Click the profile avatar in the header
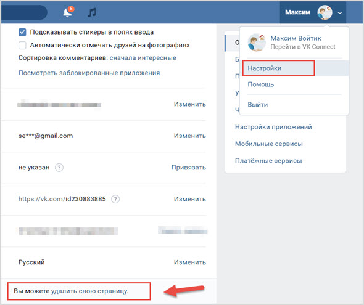 tap(325, 12)
